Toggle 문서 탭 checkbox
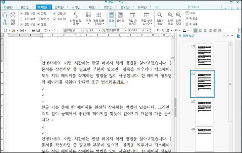 pos(55,19)
